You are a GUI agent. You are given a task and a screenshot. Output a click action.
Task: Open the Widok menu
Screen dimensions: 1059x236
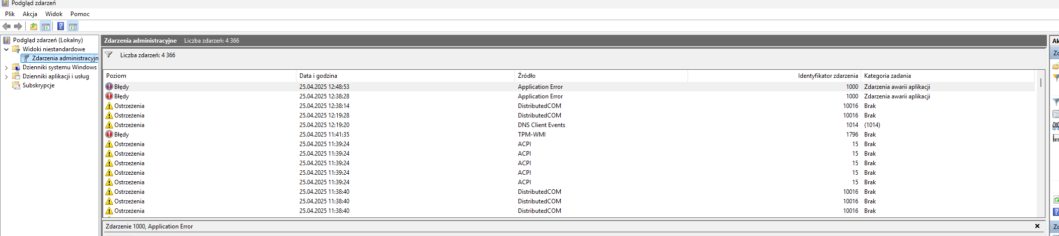pos(54,14)
